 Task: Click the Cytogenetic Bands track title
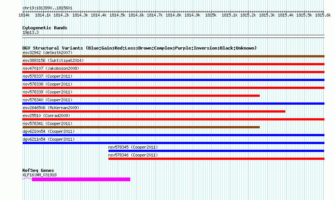pyautogui.click(x=45, y=28)
